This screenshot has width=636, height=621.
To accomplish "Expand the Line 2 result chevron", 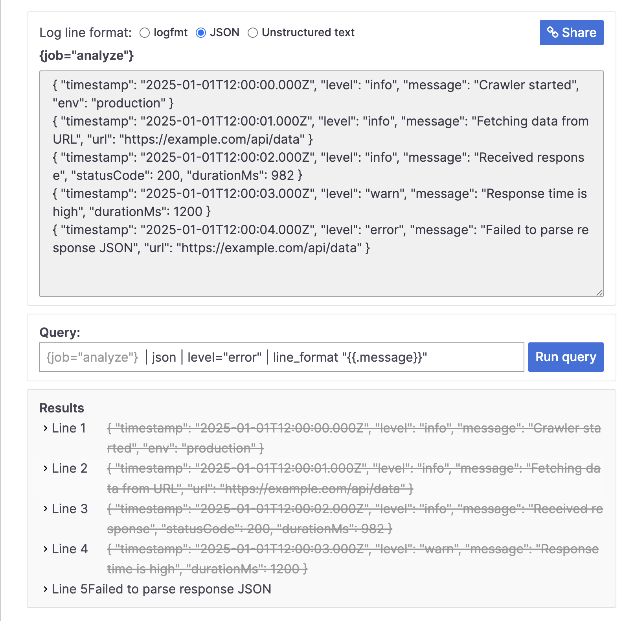I will [x=46, y=468].
